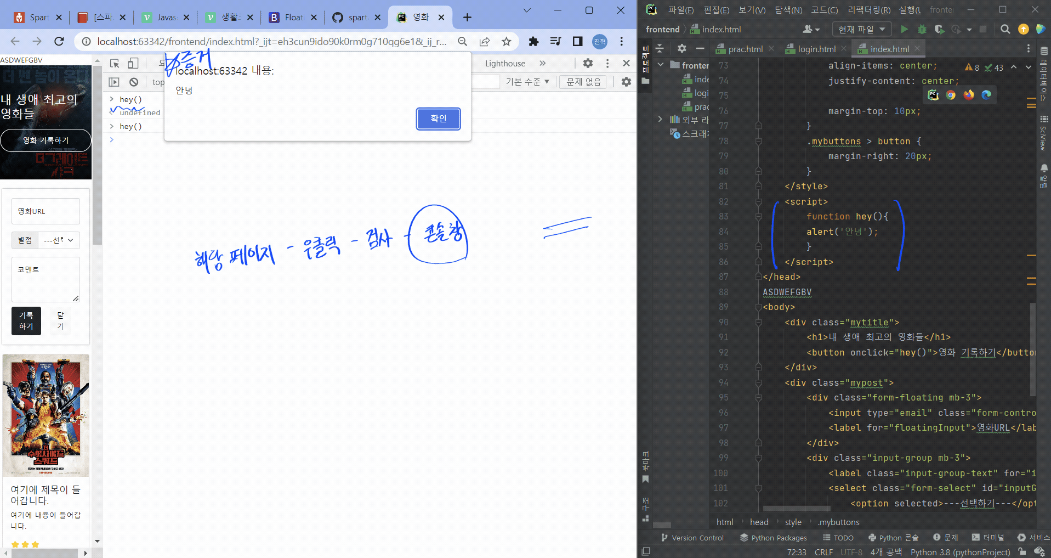The width and height of the screenshot is (1051, 558).
Task: Open the editor tabs three-dot menu
Action: [x=1028, y=48]
